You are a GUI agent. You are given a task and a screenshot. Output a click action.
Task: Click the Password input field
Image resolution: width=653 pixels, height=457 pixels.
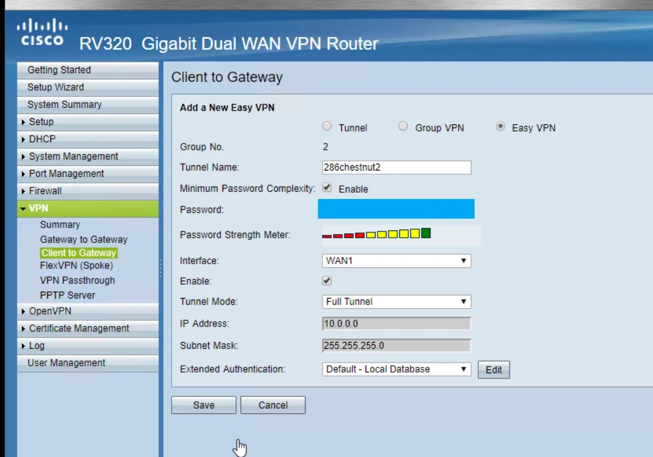396,209
